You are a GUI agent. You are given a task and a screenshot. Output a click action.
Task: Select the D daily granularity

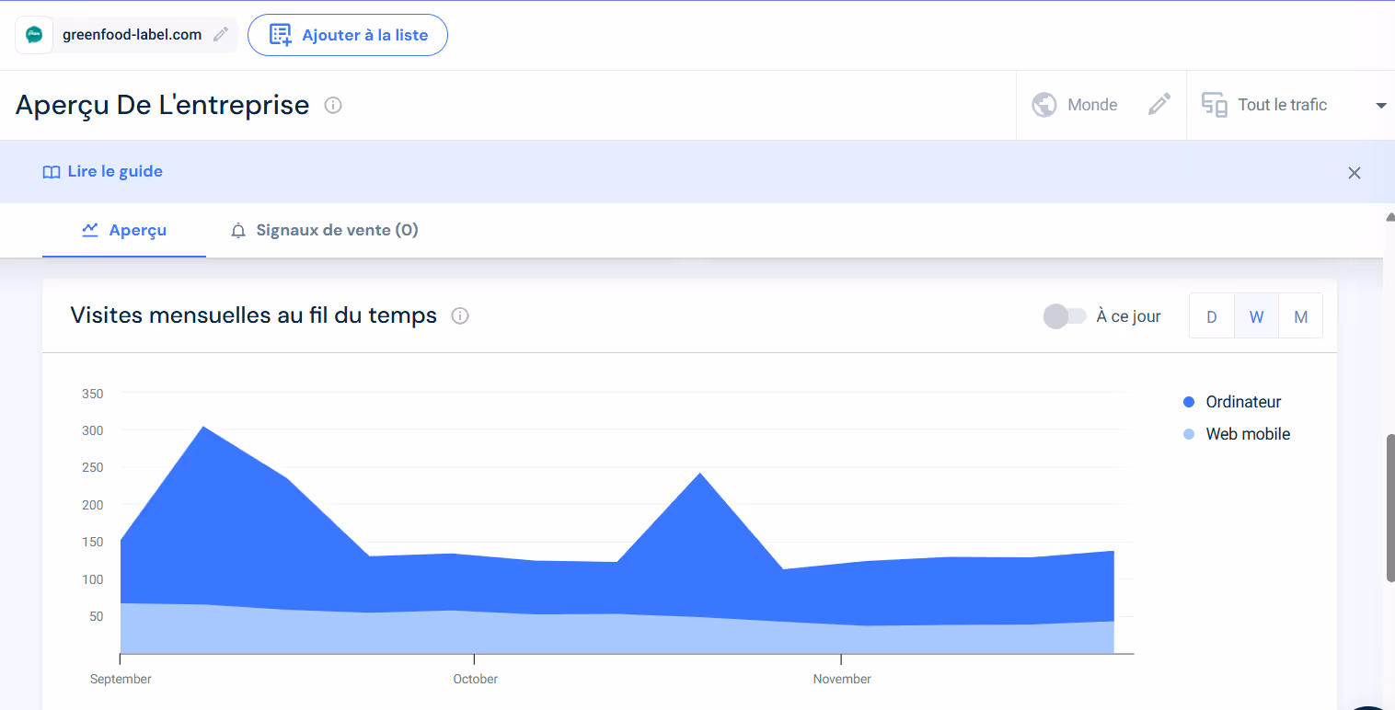[1212, 316]
